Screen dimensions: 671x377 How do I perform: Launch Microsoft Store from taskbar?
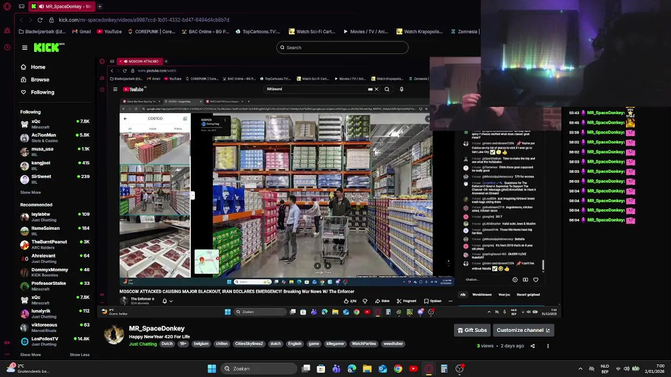point(321,369)
